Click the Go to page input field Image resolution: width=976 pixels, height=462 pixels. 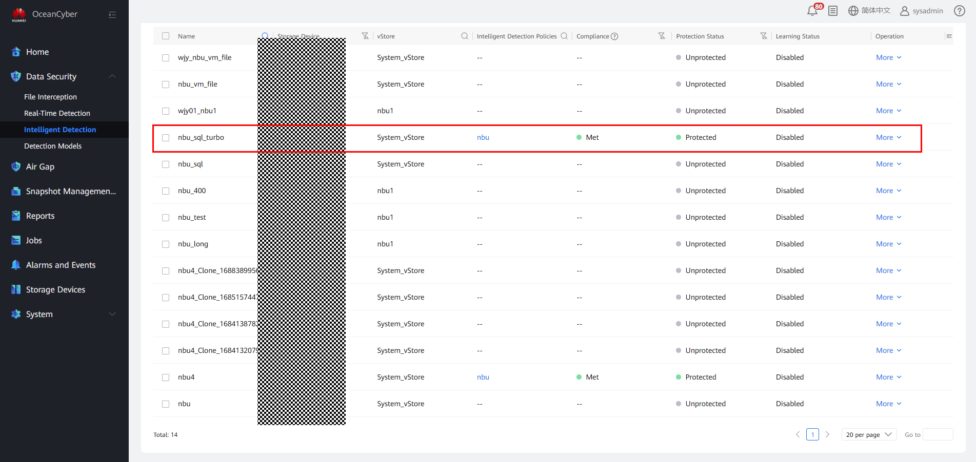tap(938, 434)
